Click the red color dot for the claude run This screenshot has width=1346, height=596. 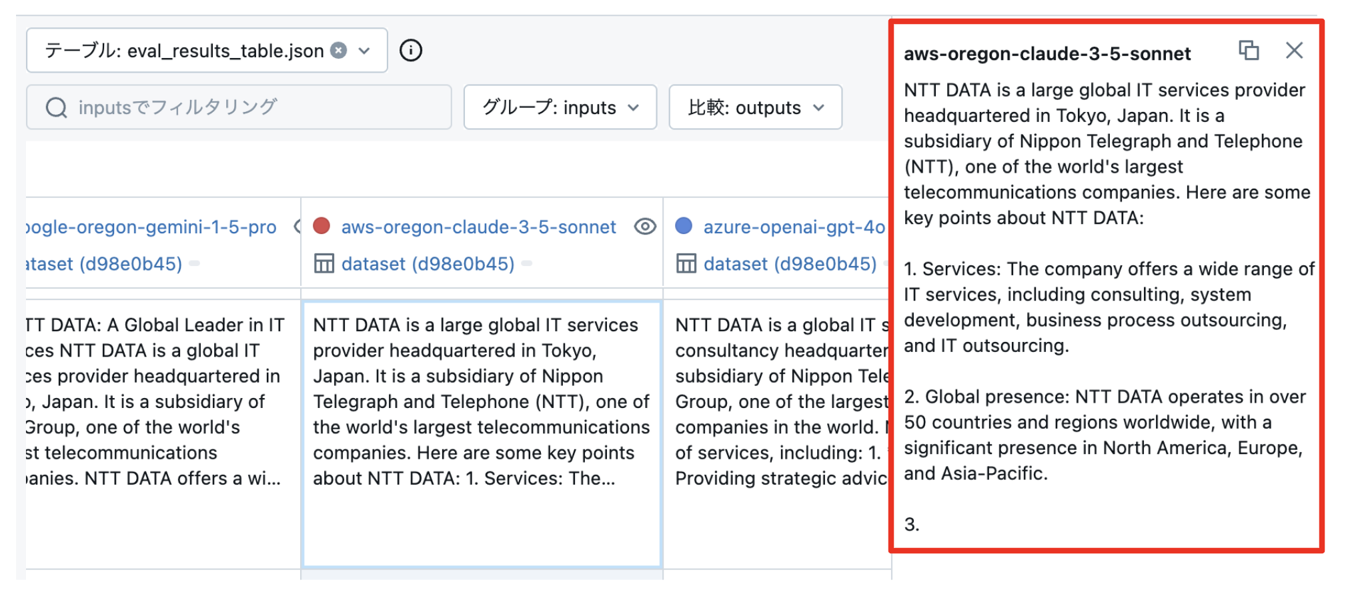click(321, 226)
